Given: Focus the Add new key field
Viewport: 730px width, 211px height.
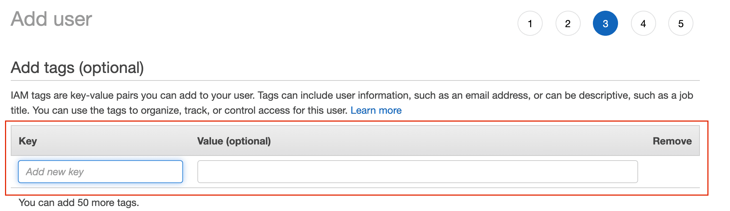Looking at the screenshot, I should (100, 172).
